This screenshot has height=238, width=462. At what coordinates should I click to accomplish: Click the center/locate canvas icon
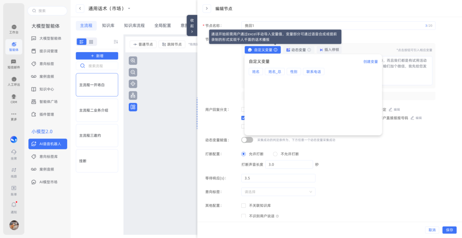coord(133,84)
